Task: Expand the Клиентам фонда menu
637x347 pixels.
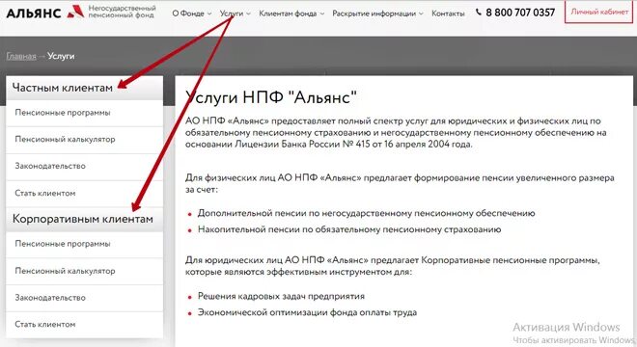Action: coord(291,13)
